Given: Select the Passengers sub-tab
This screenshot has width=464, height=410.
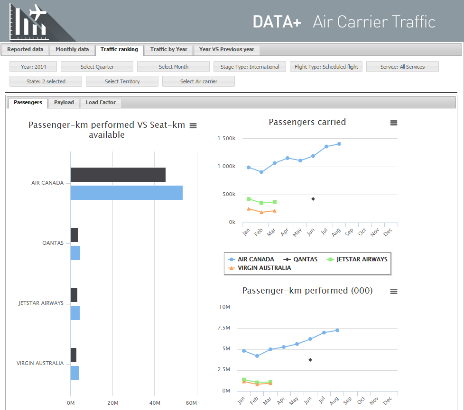Looking at the screenshot, I should point(28,102).
